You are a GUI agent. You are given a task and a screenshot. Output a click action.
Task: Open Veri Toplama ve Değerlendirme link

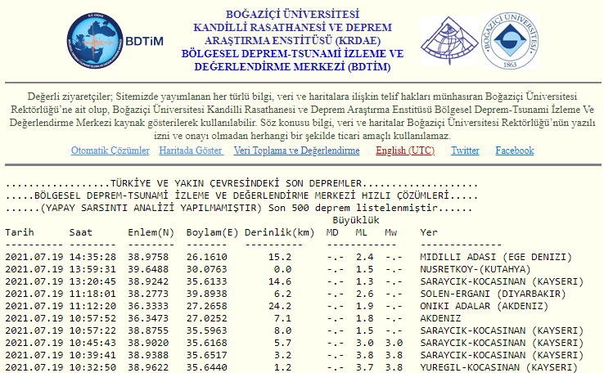296,151
